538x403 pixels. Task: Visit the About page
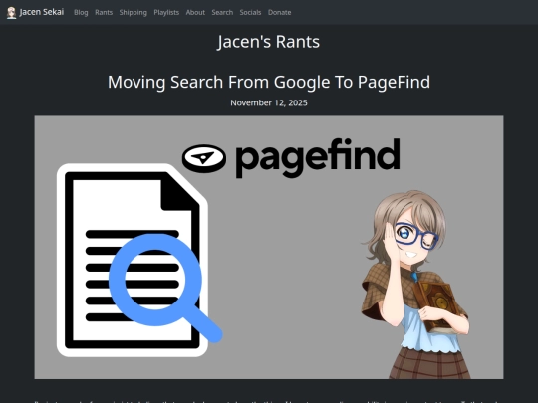point(195,12)
